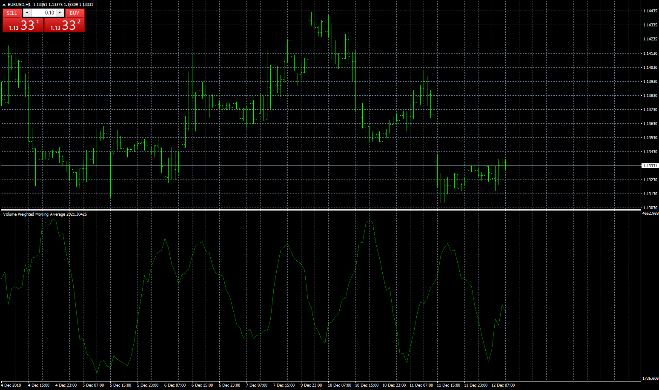Image resolution: width=659 pixels, height=390 pixels.
Task: Click the 9 Dec 23:00 time label
Action: [311, 385]
